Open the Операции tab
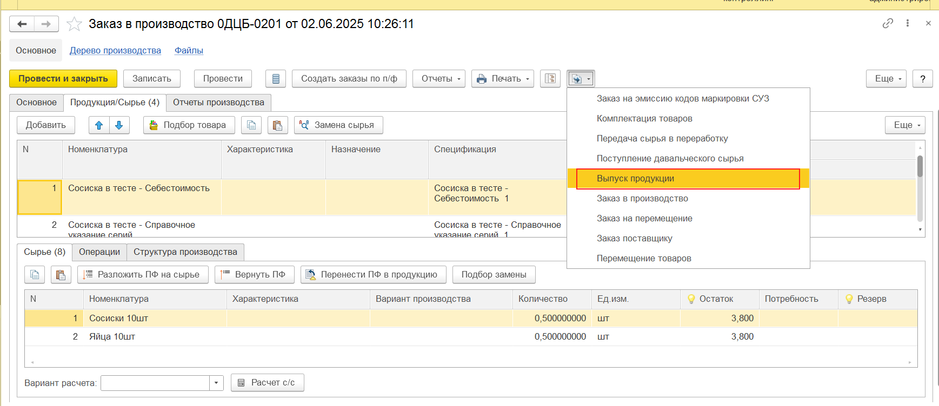This screenshot has width=939, height=406. (x=99, y=252)
